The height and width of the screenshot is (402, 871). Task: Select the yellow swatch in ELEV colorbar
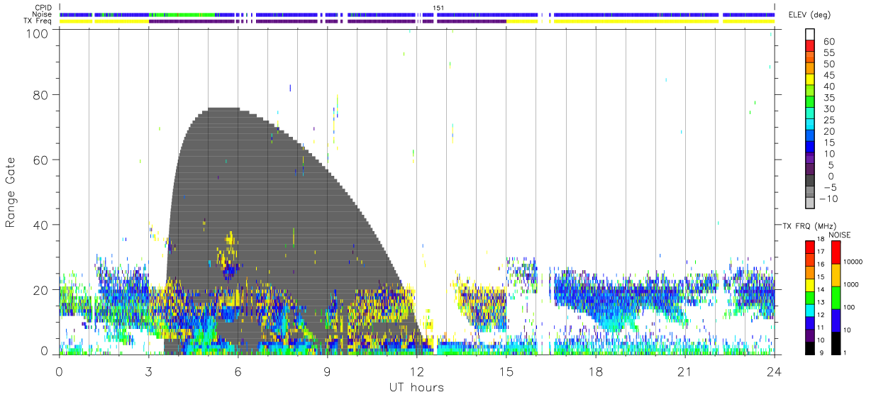coord(809,81)
